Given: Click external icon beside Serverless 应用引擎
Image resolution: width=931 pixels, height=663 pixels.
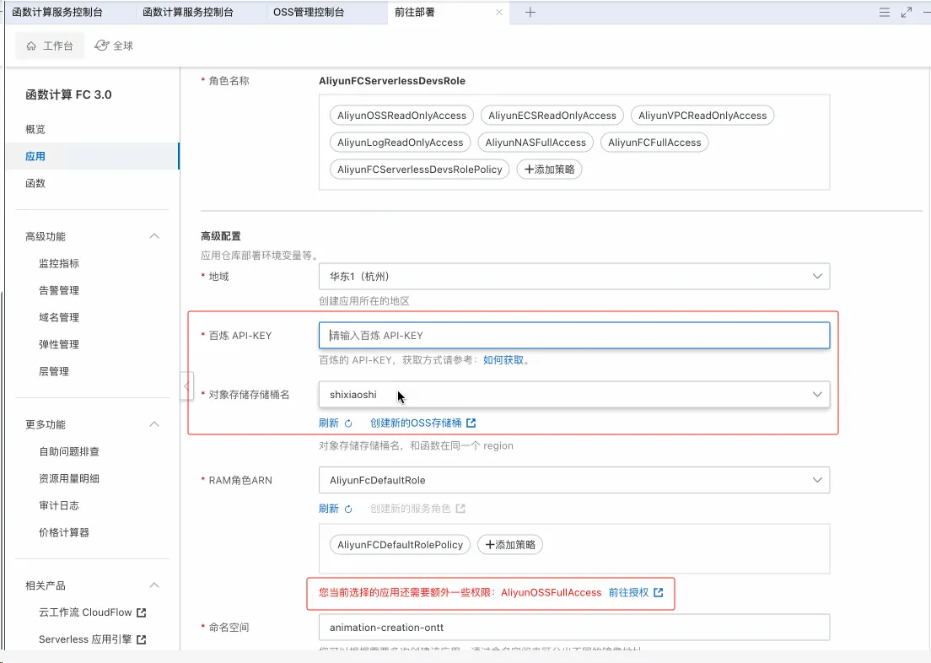Looking at the screenshot, I should (x=142, y=639).
